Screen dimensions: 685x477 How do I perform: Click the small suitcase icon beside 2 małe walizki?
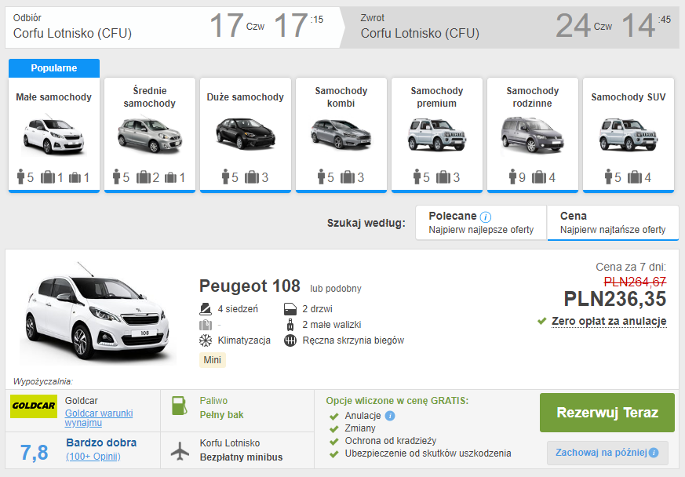pos(290,325)
